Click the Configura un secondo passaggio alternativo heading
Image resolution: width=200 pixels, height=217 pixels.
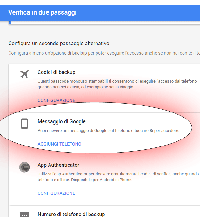(x=59, y=43)
